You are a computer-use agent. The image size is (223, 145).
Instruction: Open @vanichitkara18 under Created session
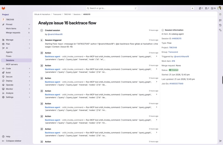(55, 34)
